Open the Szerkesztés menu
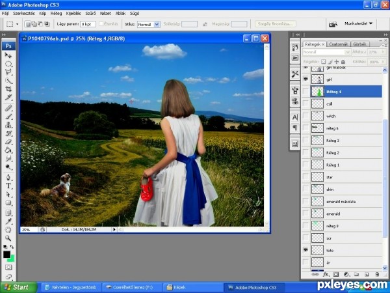Screen dimensions: 390x293 [x=24, y=13]
